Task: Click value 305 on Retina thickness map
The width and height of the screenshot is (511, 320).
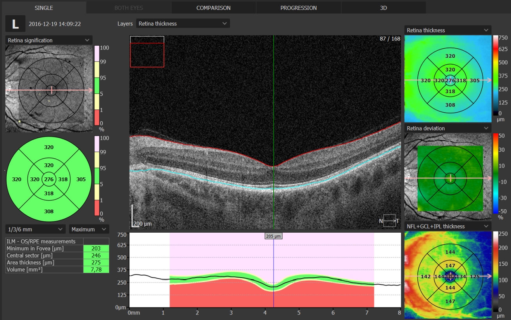Action: 474,80
